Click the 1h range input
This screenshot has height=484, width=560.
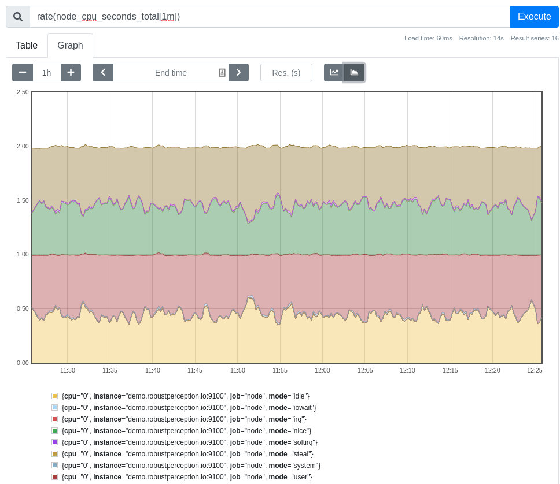(x=47, y=72)
